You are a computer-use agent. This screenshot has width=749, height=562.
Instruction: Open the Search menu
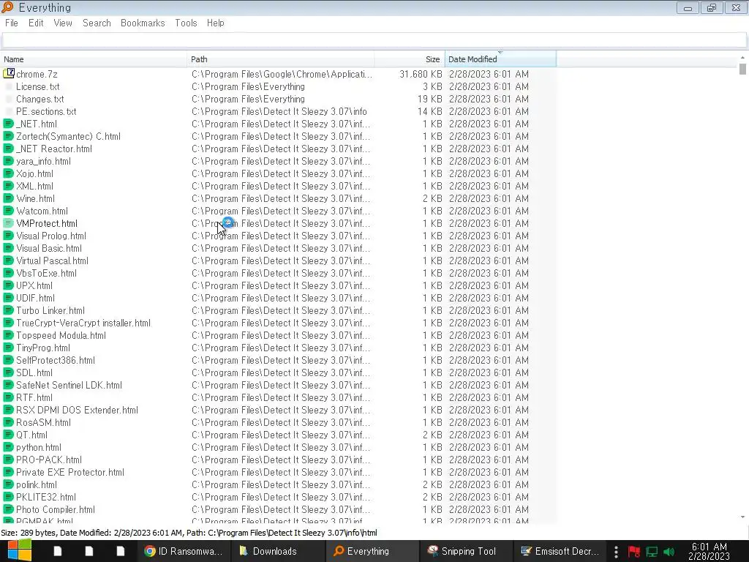coord(97,23)
